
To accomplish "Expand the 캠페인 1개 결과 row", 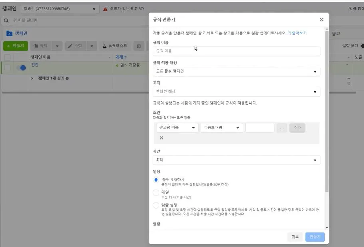I will [x=32, y=78].
